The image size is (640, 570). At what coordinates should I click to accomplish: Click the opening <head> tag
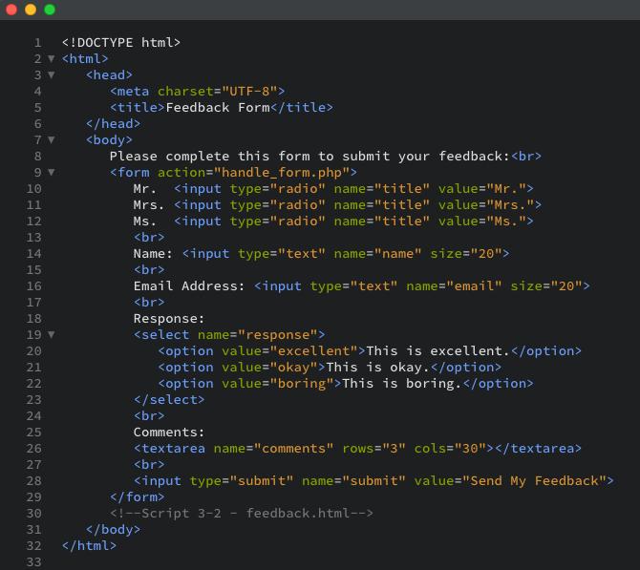point(110,75)
